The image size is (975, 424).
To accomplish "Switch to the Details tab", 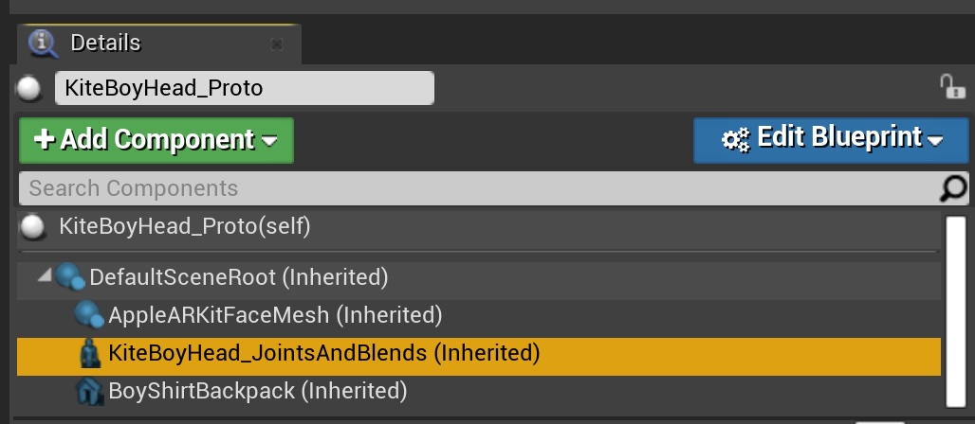I will coord(105,43).
